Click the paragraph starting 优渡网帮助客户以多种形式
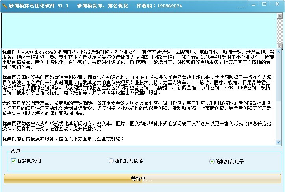The image size is (285, 192). (x=137, y=126)
